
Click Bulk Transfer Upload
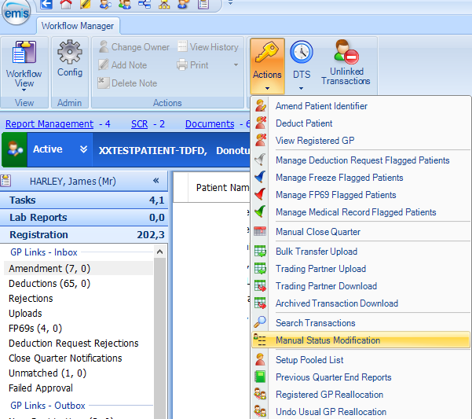tap(316, 252)
